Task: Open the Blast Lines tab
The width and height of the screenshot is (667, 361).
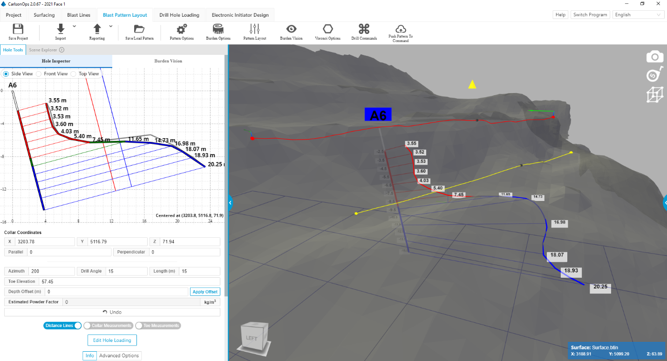Action: pyautogui.click(x=79, y=15)
